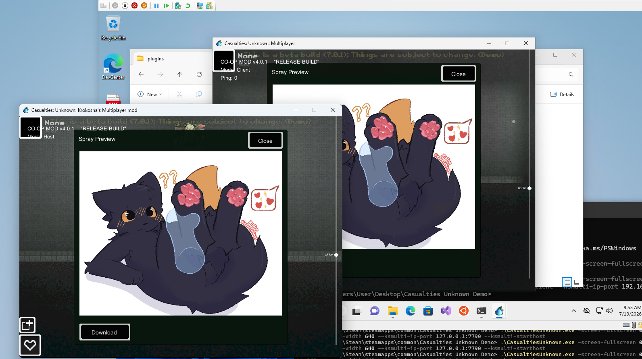Go back in the plugins File Explorer window
This screenshot has width=642, height=359.
coord(141,74)
